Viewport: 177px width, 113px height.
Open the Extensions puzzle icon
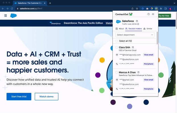(x=161, y=9)
